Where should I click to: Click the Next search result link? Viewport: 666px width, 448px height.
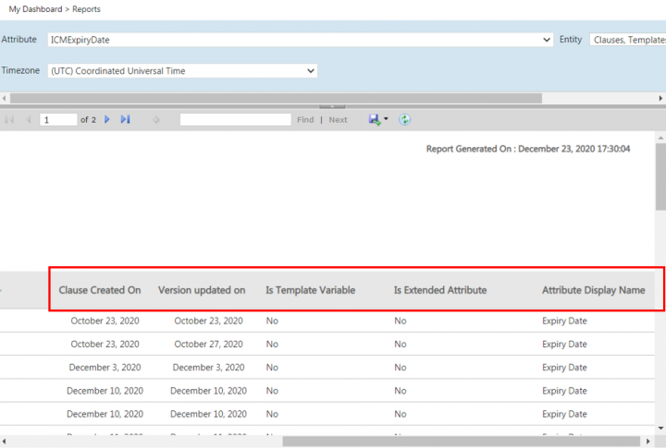click(x=339, y=120)
